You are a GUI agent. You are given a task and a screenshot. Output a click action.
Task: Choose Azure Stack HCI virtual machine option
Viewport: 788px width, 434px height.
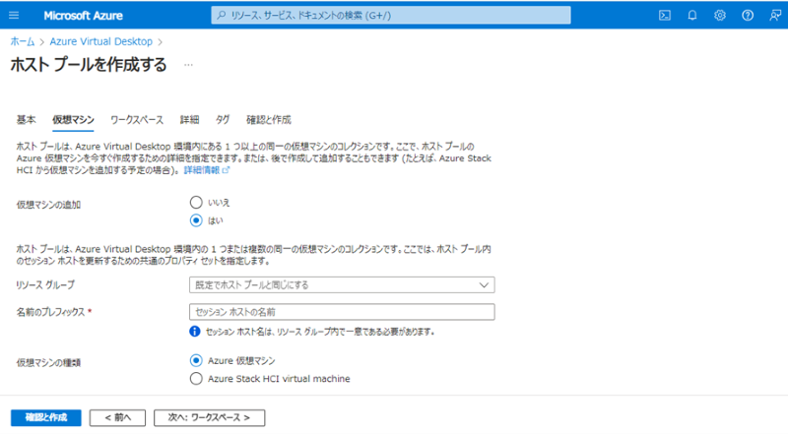pos(196,379)
